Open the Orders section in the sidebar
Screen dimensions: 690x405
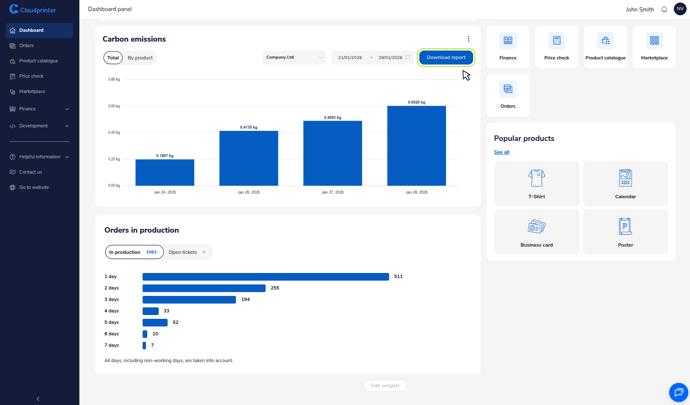tap(27, 45)
